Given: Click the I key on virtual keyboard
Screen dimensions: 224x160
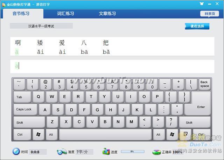Looking at the screenshot, I should [131, 97].
